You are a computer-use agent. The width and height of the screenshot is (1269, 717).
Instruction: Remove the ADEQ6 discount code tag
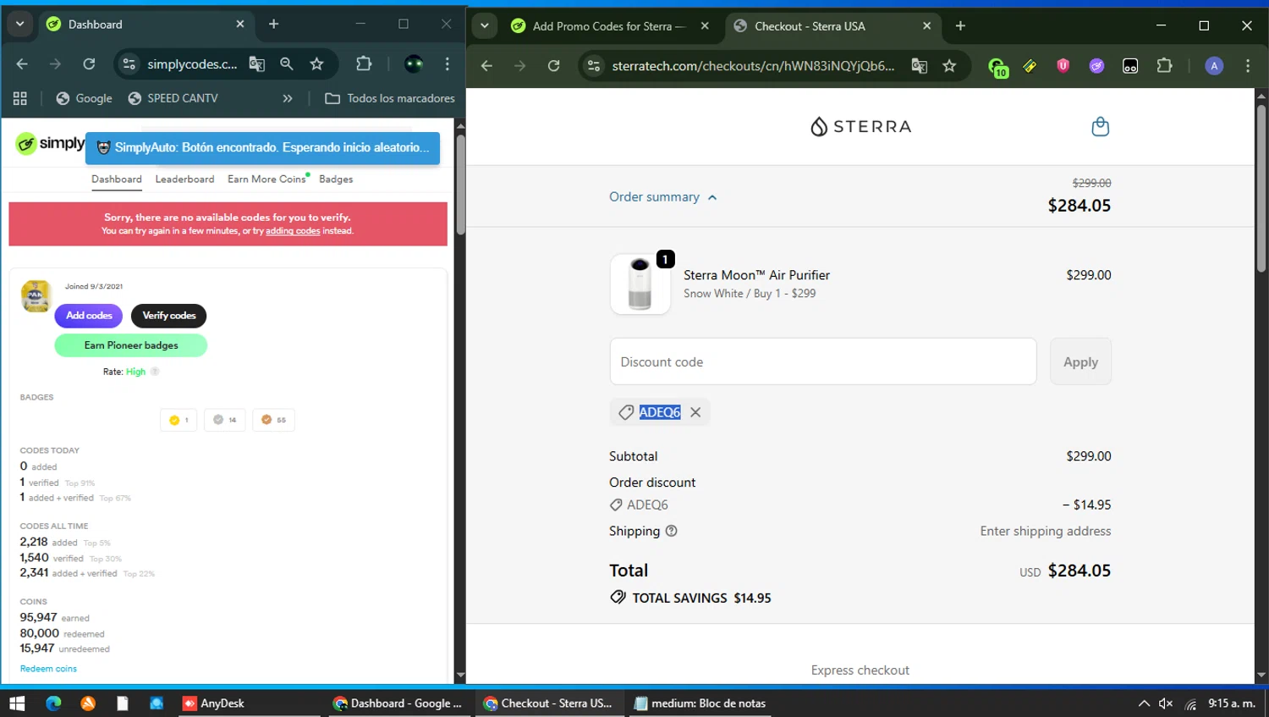pos(695,412)
